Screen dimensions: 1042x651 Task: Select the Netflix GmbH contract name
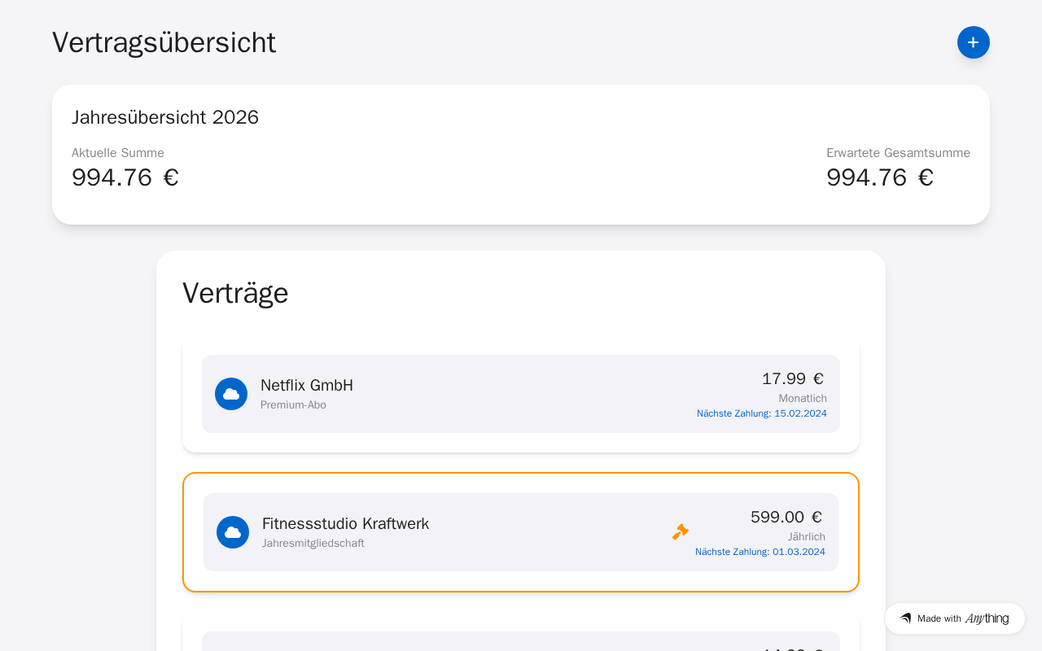(x=307, y=386)
